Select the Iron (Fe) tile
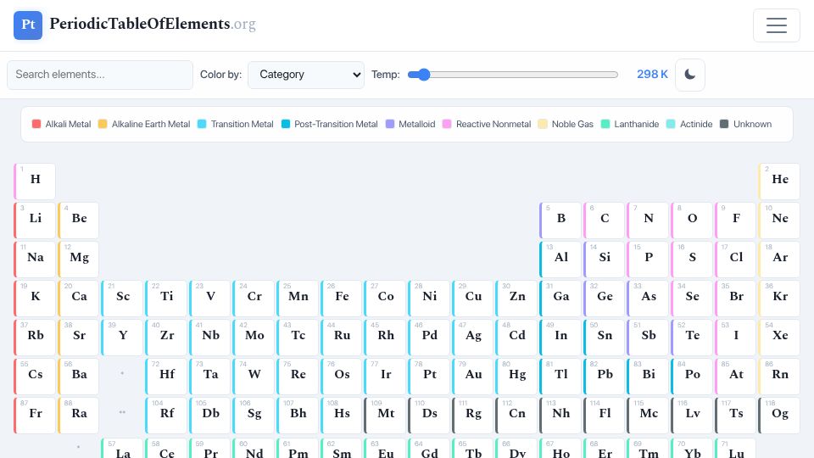This screenshot has height=458, width=814. pyautogui.click(x=341, y=299)
